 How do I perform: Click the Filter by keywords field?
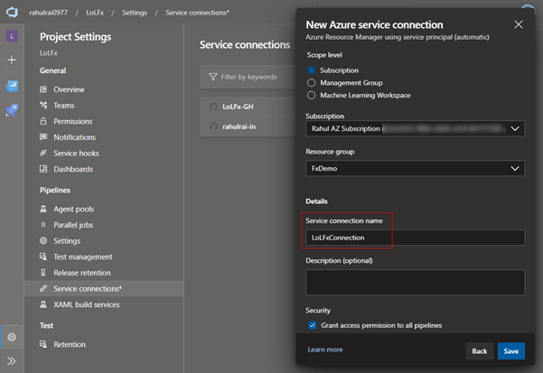point(248,77)
